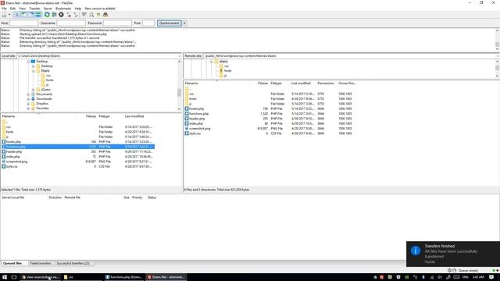Focus the Password input field
500x281 pixels.
pyautogui.click(x=117, y=23)
